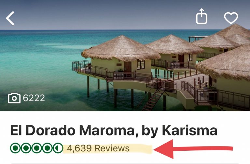This screenshot has height=164, width=250.
Task: Click the red arrow annotation head
Action: [163, 149]
